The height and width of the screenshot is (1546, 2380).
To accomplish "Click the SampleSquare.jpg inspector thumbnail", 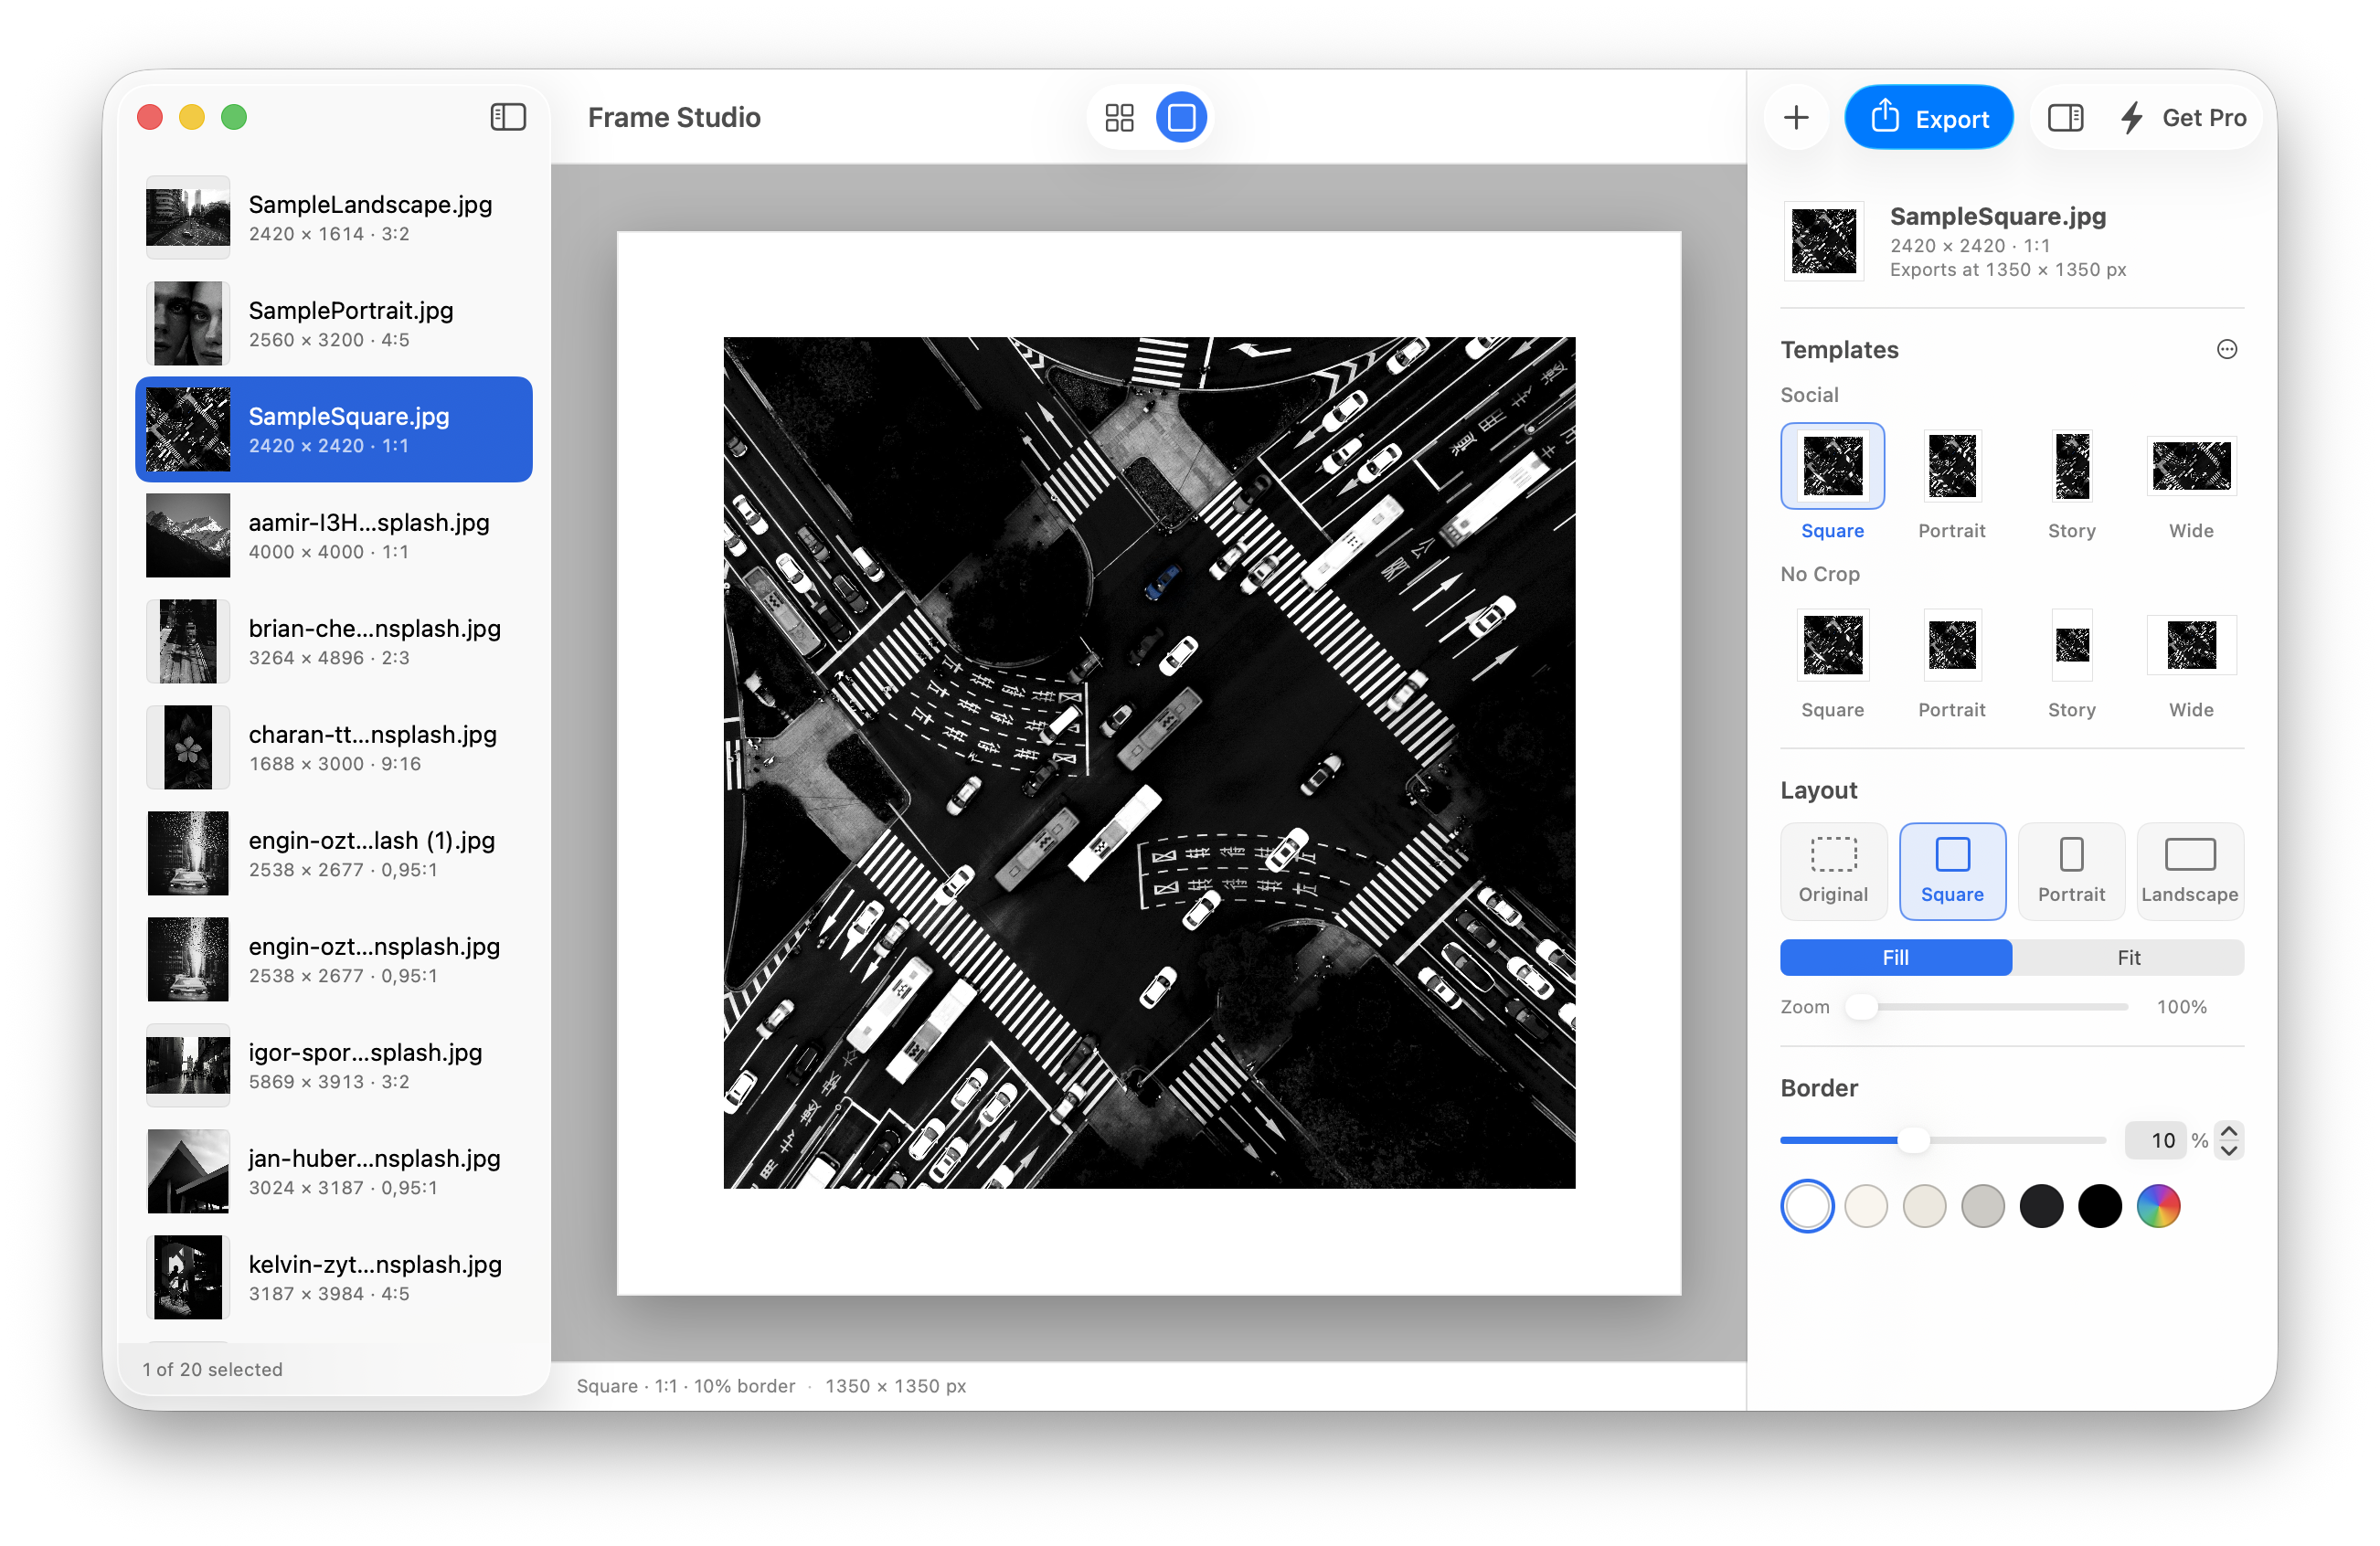I will click(1824, 241).
